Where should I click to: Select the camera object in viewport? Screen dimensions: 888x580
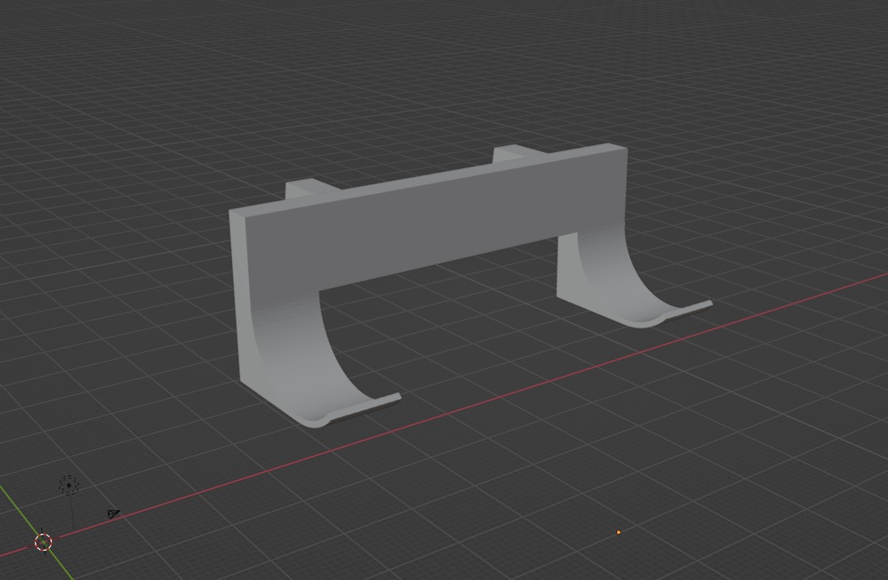pyautogui.click(x=114, y=513)
